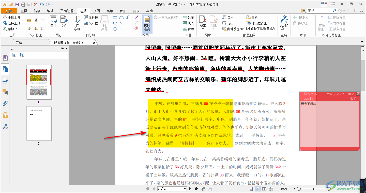Select the arrow drawing tool
Viewport: 366px width, 193px height.
(x=121, y=23)
